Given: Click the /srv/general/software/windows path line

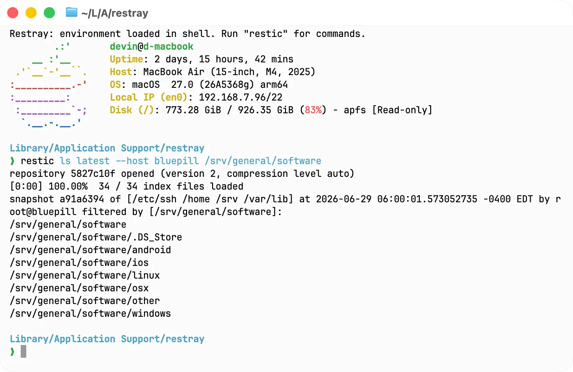Looking at the screenshot, I should click(90, 314).
